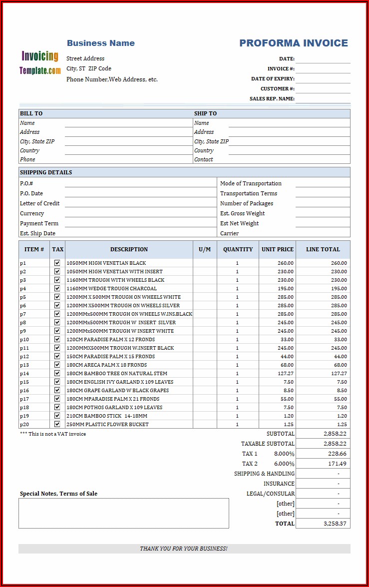Screen dimensions: 369x587
Task: Select the TOTAL amount 3,258.37 cell
Action: [x=323, y=524]
